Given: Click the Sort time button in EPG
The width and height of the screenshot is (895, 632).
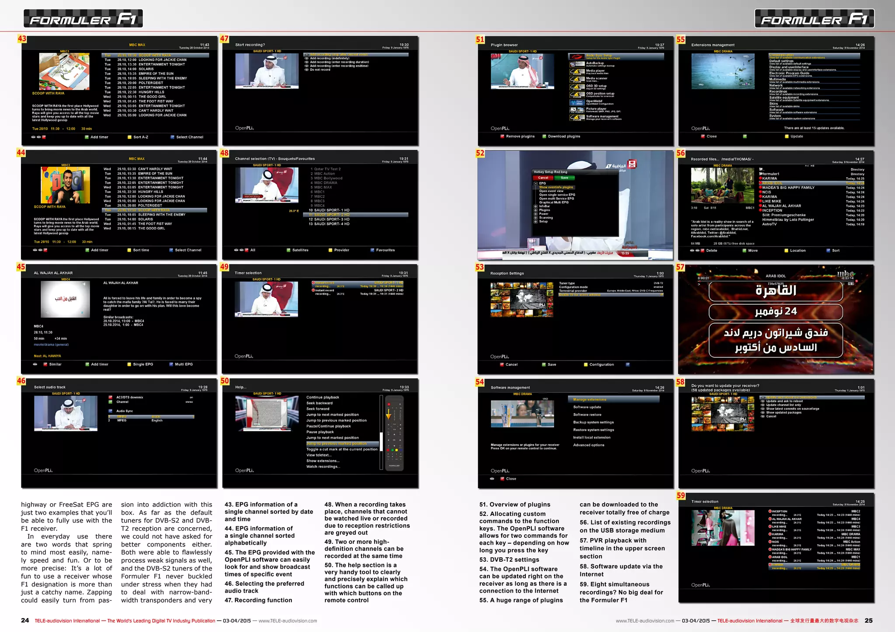Looking at the screenshot, I should click(x=138, y=250).
